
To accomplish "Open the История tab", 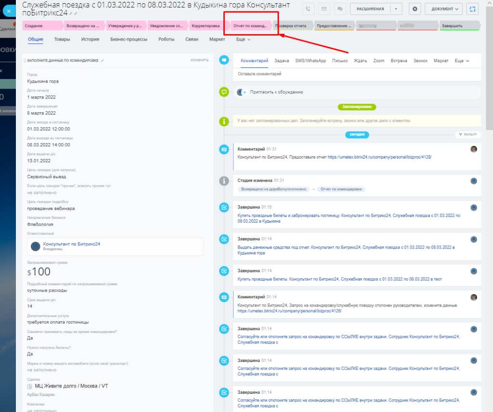I will [90, 40].
